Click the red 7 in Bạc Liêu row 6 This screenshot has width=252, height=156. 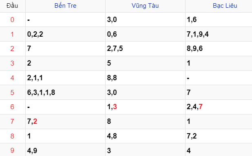201,107
